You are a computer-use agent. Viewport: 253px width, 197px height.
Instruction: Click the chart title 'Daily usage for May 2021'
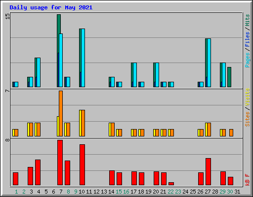pyautogui.click(x=51, y=7)
